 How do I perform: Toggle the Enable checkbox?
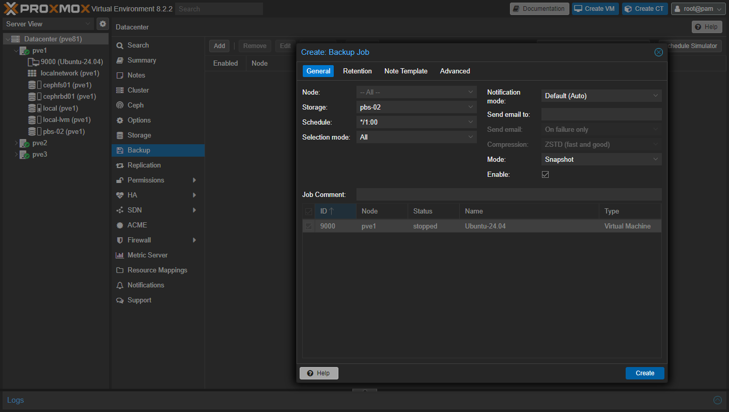(545, 175)
